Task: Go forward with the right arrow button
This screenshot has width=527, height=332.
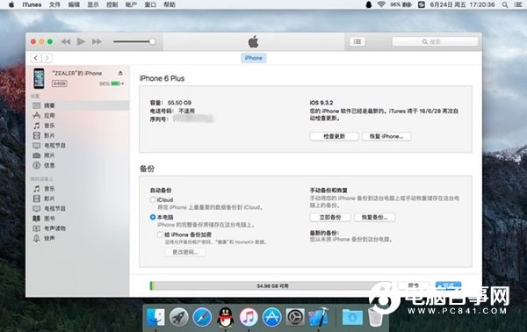Action: [47, 58]
